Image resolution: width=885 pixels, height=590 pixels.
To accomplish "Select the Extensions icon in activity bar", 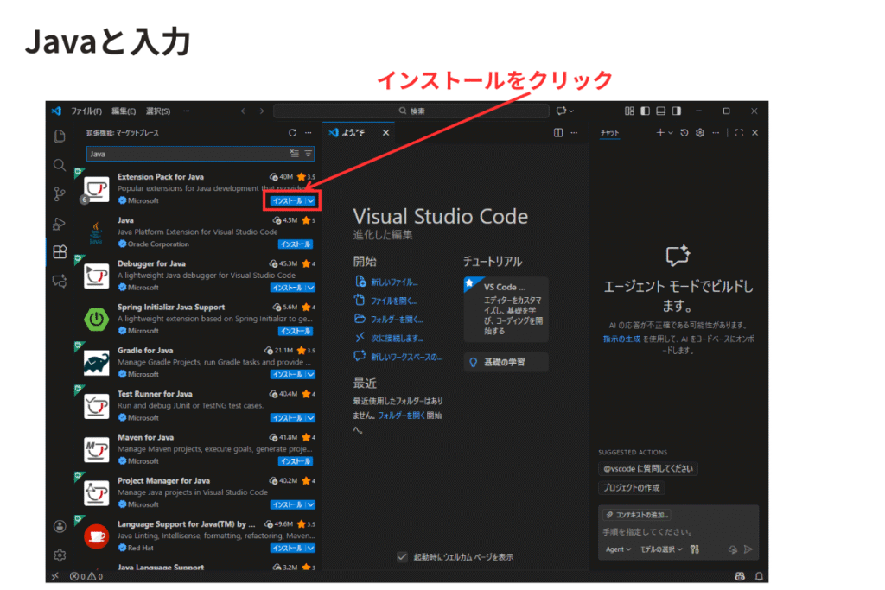I will click(60, 252).
